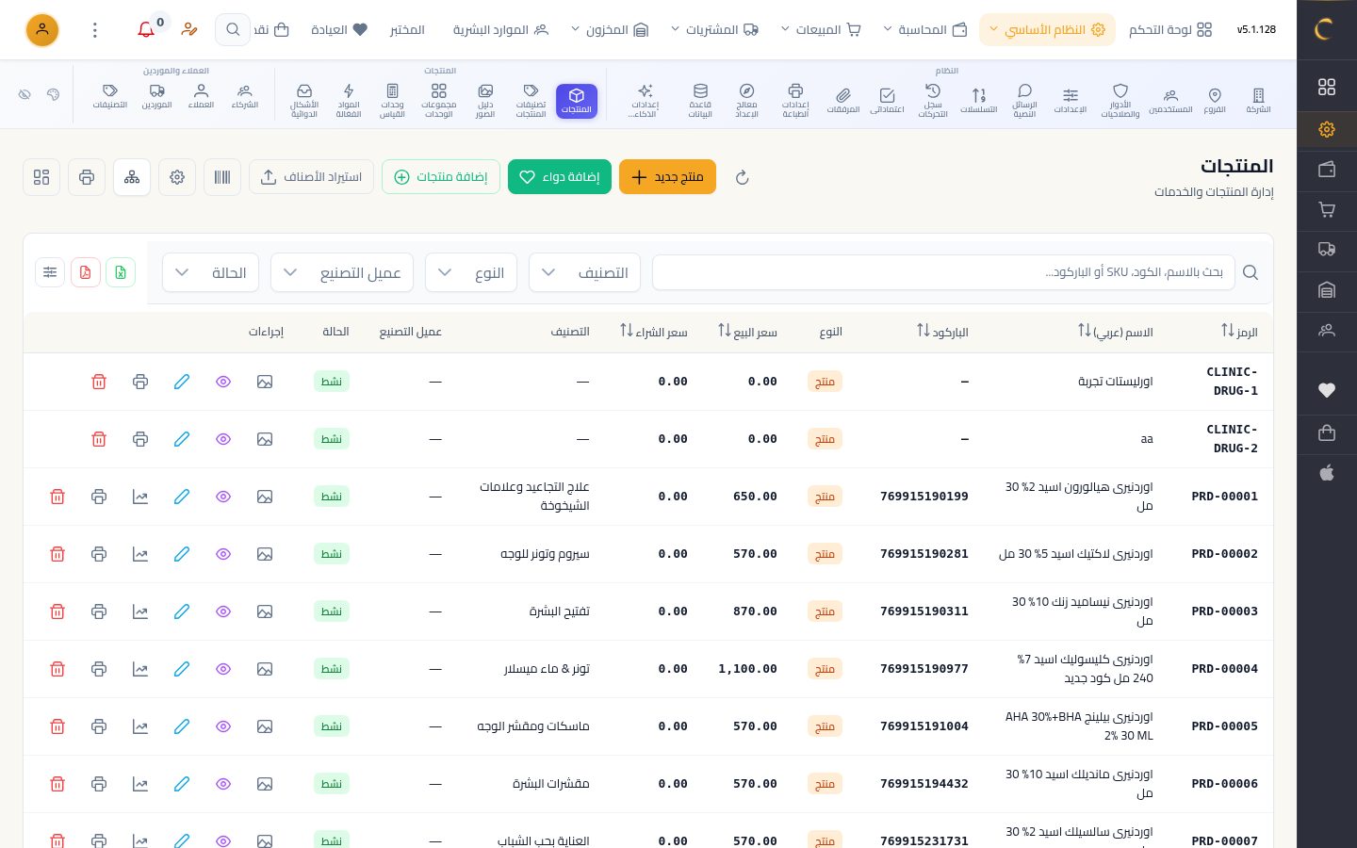The image size is (1357, 848).
Task: Click the منتج جديد button
Action: (x=667, y=177)
